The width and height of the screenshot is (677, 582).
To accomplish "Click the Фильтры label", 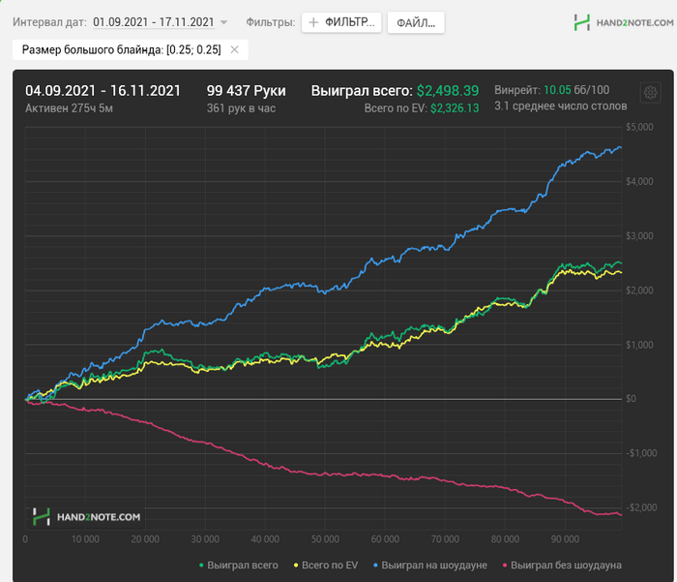I will coord(271,22).
